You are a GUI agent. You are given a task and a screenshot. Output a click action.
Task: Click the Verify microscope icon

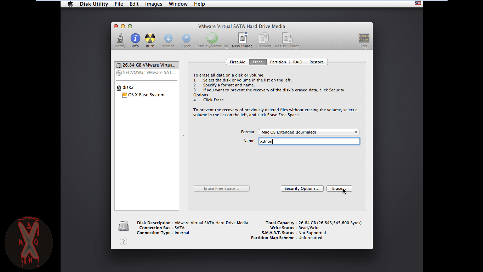coord(120,38)
